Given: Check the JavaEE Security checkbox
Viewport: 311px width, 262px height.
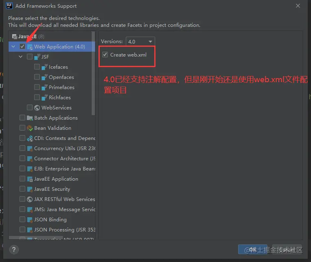Looking at the screenshot, I should (22, 189).
